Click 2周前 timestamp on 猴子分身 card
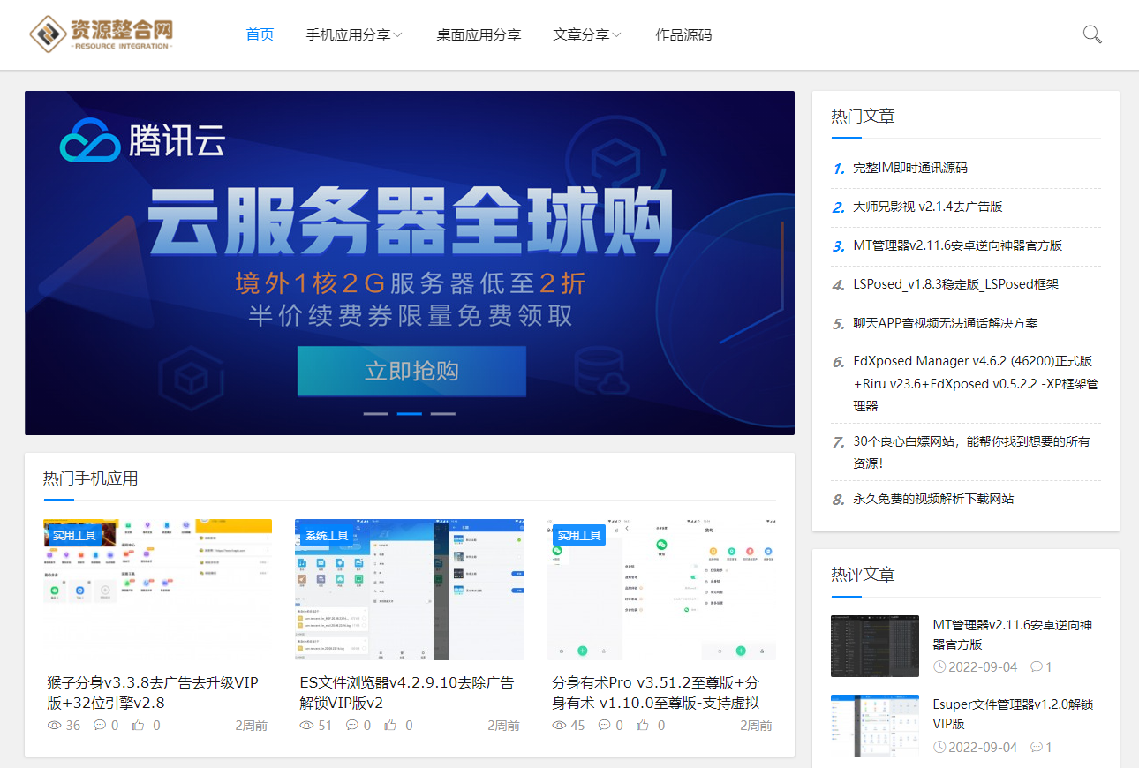Viewport: 1139px width, 768px height. point(251,726)
